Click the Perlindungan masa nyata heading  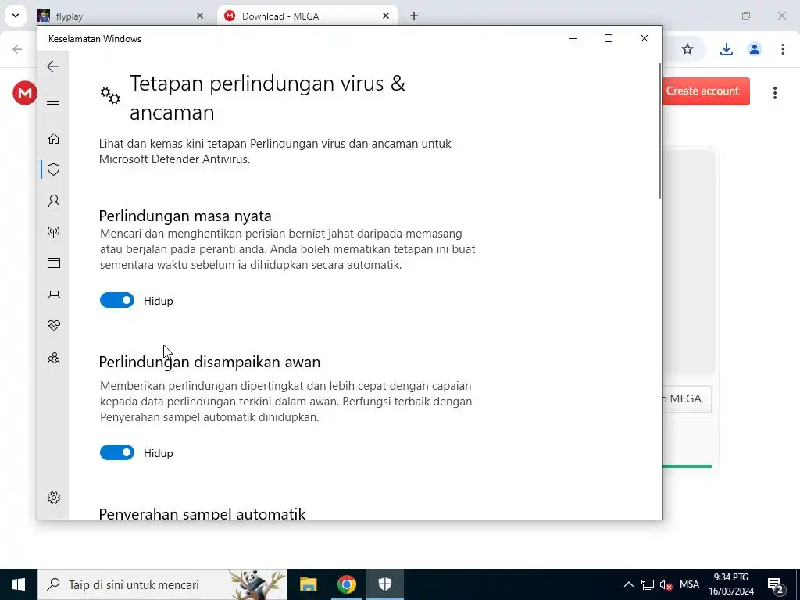[185, 216]
